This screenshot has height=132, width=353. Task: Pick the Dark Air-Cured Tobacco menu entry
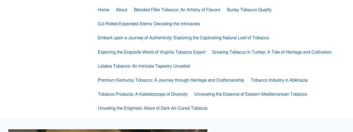(153, 108)
